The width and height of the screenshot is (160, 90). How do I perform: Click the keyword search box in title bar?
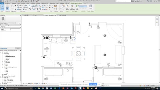point(123,1)
